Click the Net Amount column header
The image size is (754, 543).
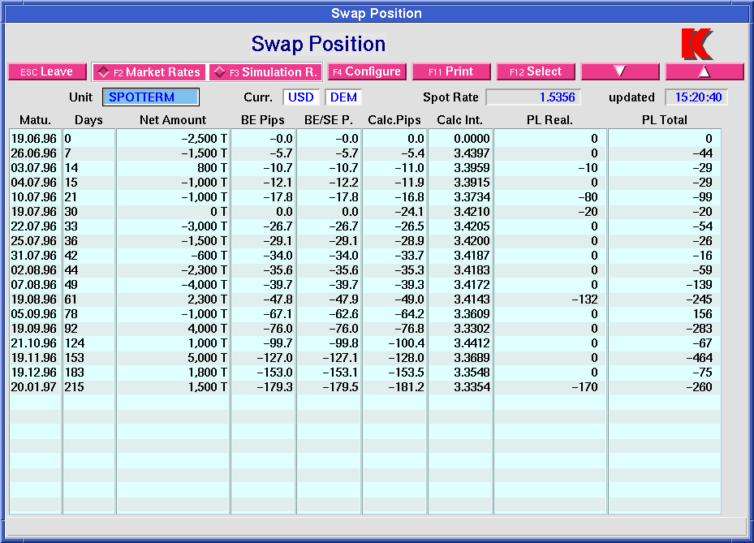point(173,120)
